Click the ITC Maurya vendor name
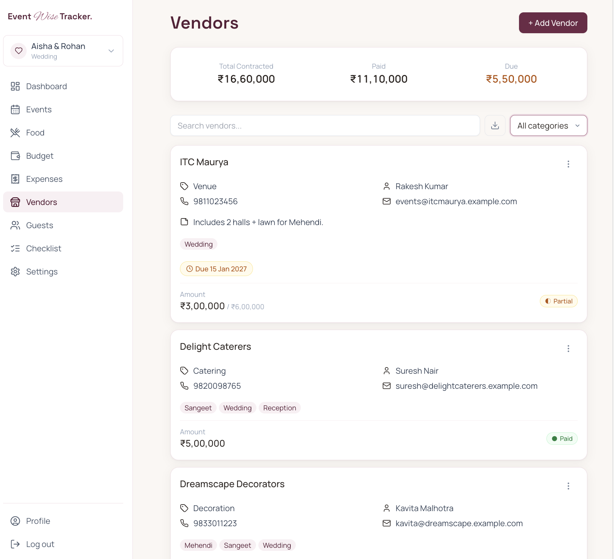The image size is (614, 559). tap(204, 162)
